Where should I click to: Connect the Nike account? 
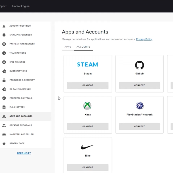(x=88, y=167)
